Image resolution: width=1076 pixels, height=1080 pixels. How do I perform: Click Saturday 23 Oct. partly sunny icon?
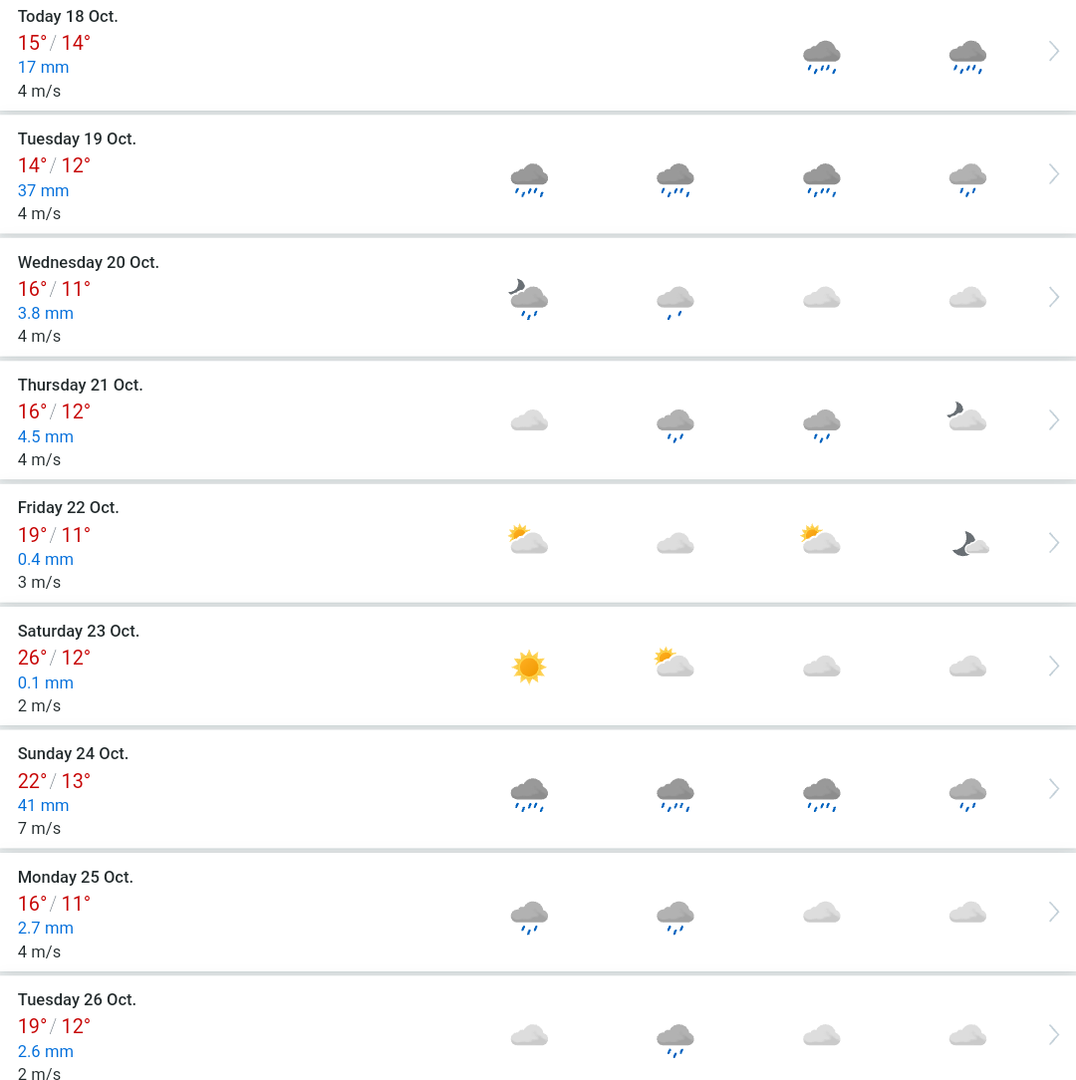pos(674,663)
